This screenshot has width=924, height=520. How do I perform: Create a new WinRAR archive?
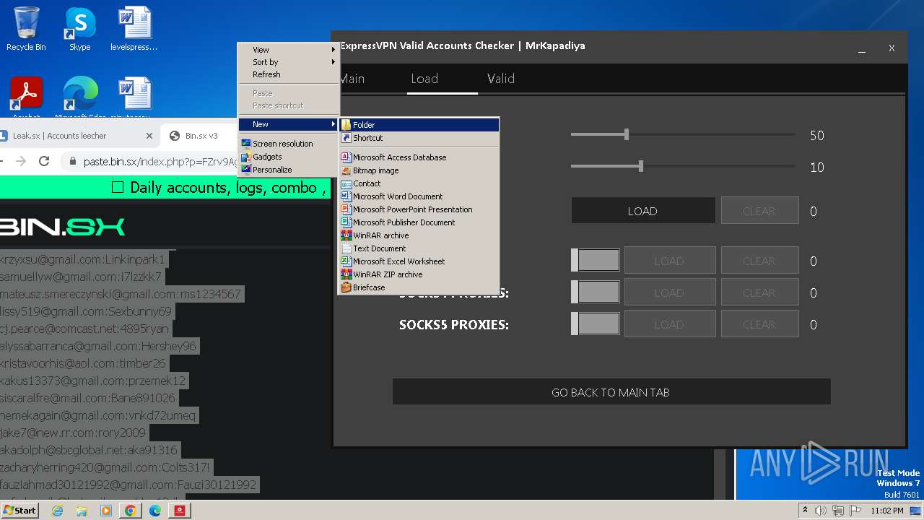(x=419, y=235)
